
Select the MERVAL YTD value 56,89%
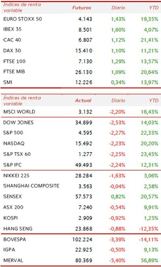pos(149,261)
